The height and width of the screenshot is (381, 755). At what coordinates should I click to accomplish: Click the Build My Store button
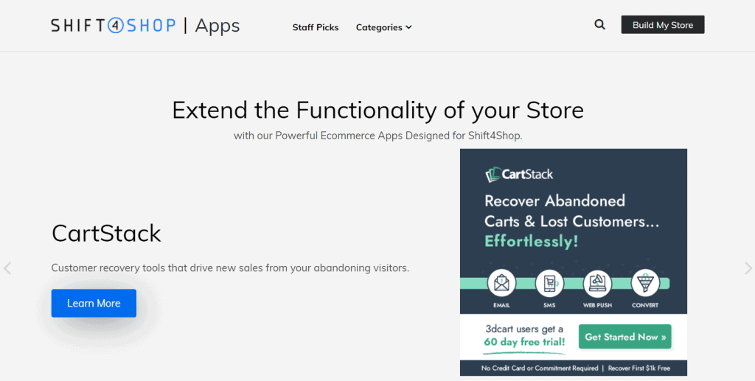point(663,25)
